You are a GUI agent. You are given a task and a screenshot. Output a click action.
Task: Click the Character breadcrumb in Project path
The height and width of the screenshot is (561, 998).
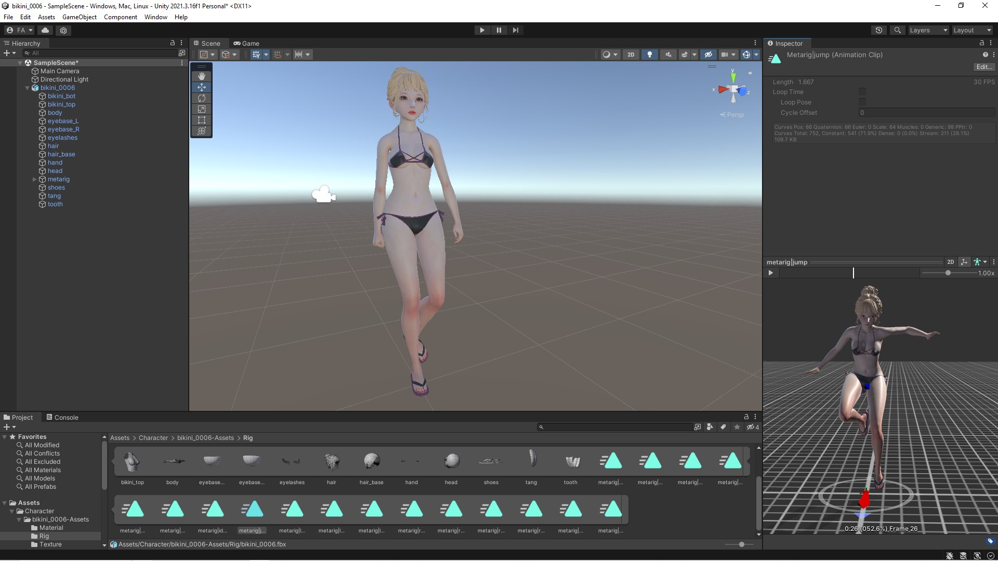coord(153,438)
